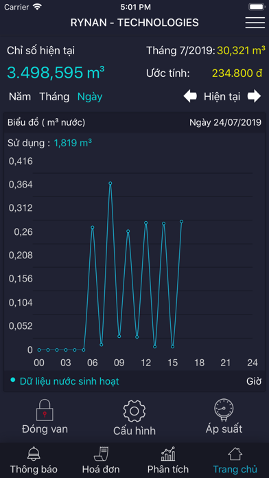
Task: Go to Trang chủ home tab
Action: click(235, 460)
